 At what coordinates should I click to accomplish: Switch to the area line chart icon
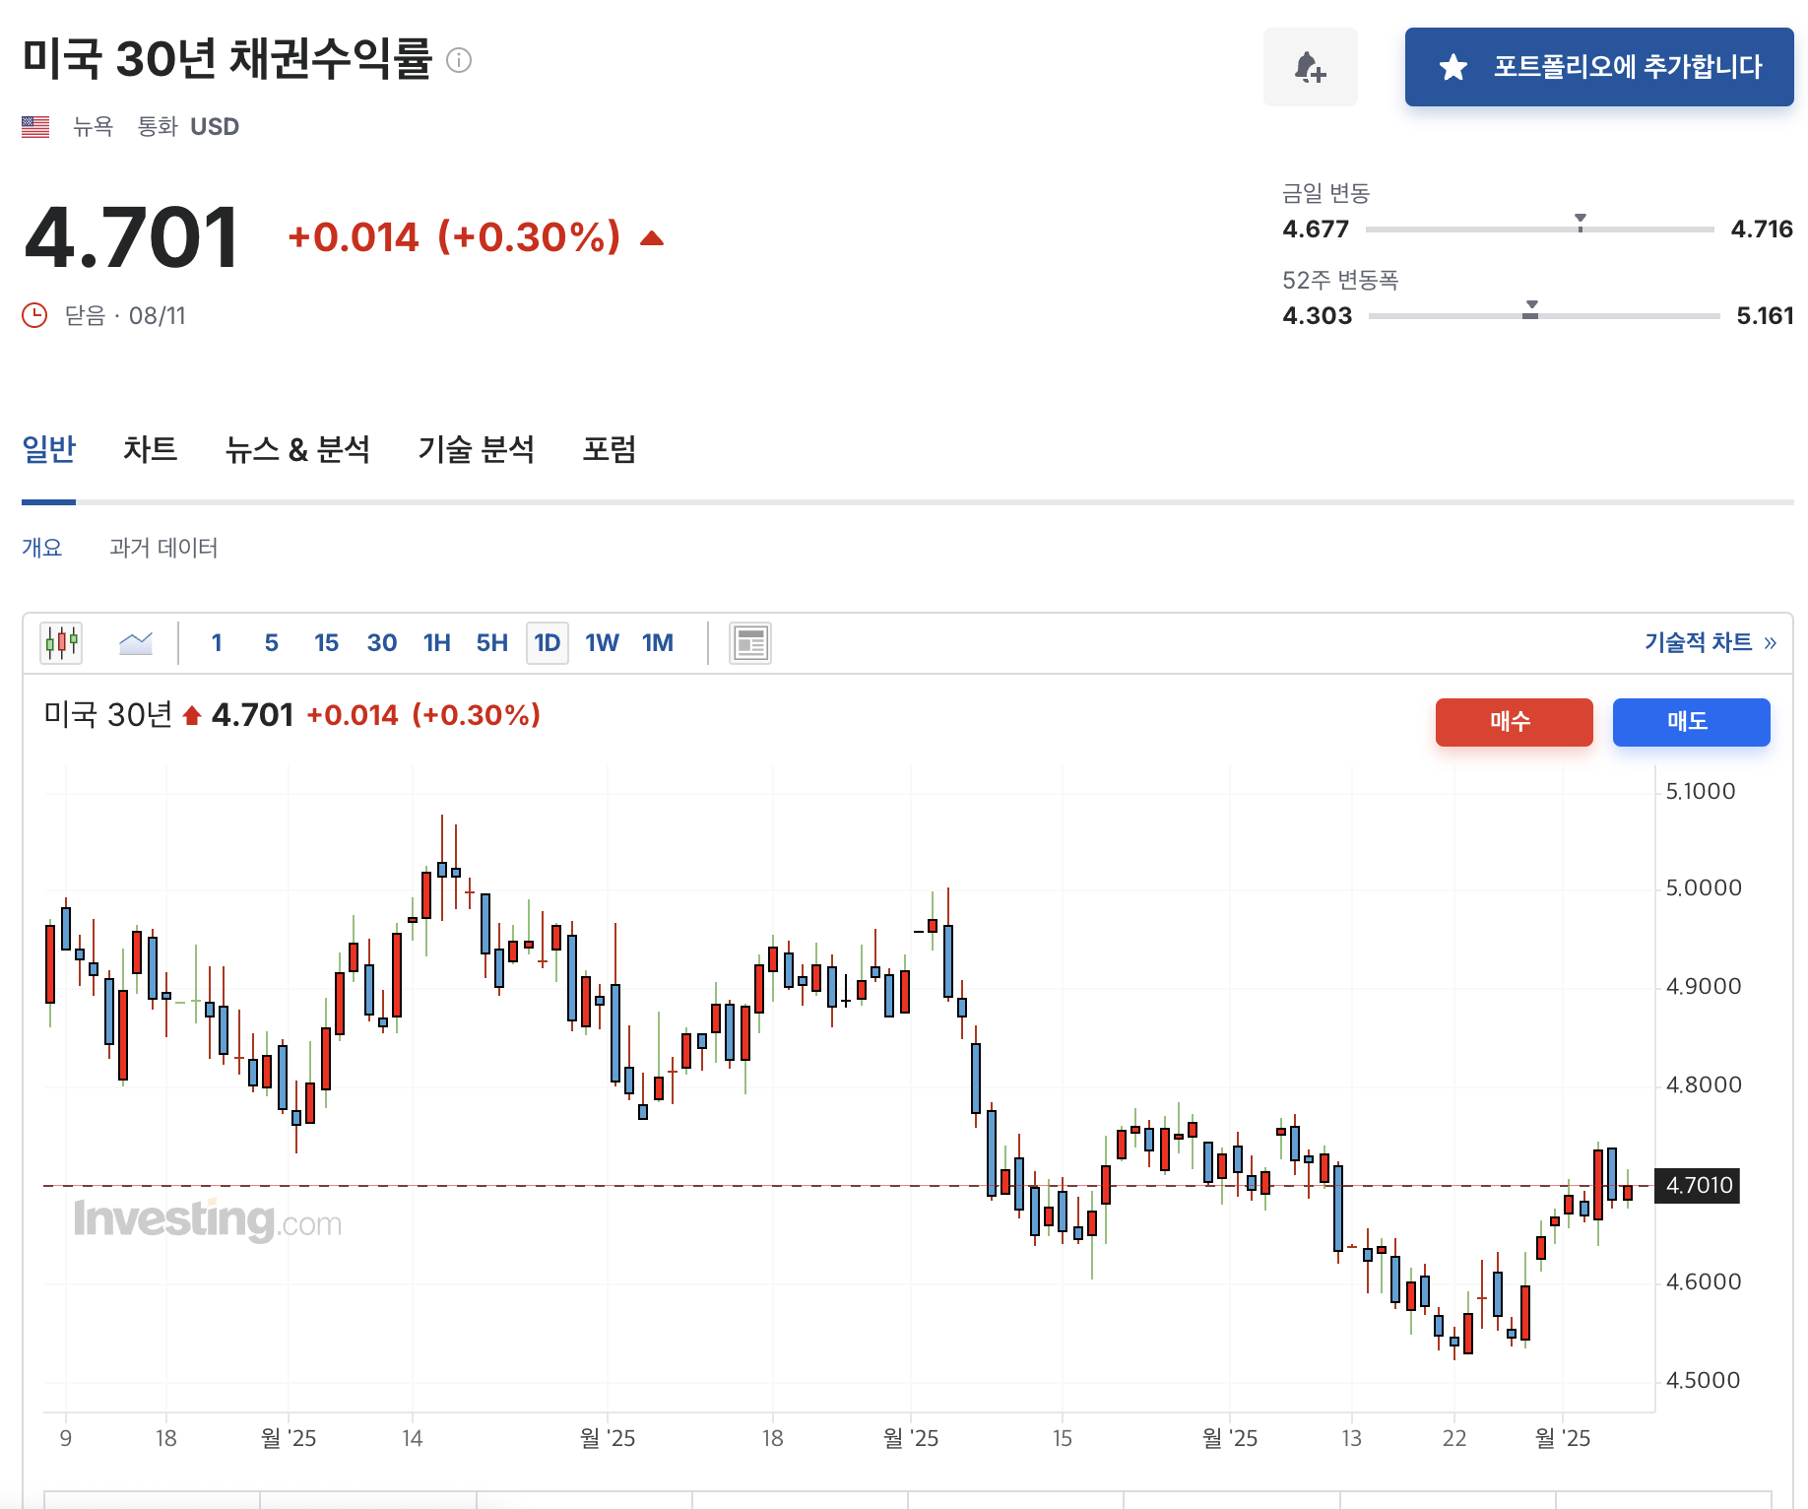(x=135, y=643)
